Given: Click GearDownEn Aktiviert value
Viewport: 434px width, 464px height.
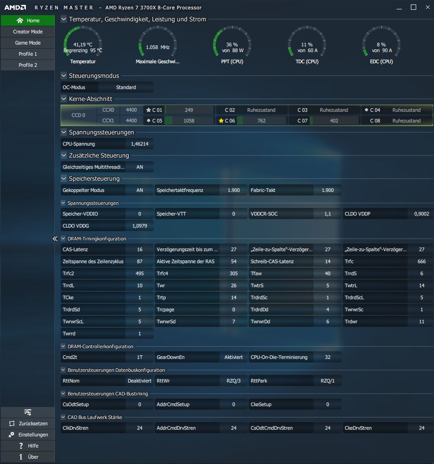Looking at the screenshot, I should pyautogui.click(x=233, y=357).
